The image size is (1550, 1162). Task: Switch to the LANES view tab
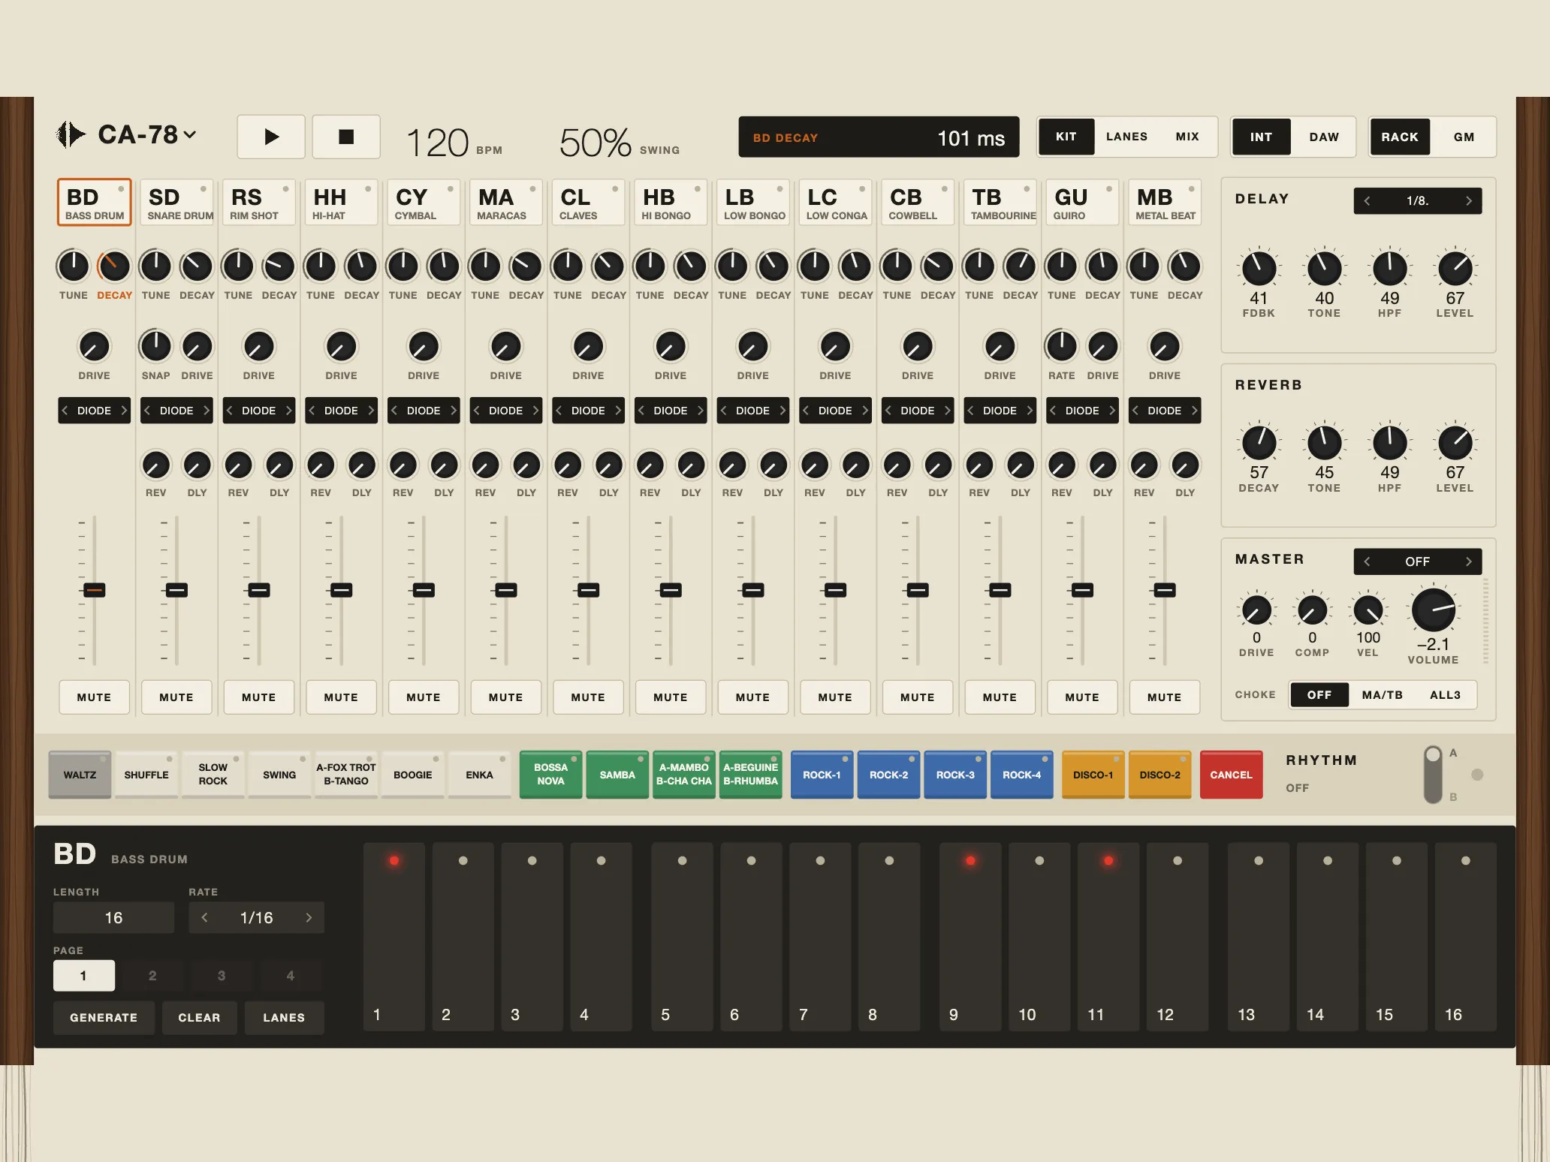tap(1126, 137)
